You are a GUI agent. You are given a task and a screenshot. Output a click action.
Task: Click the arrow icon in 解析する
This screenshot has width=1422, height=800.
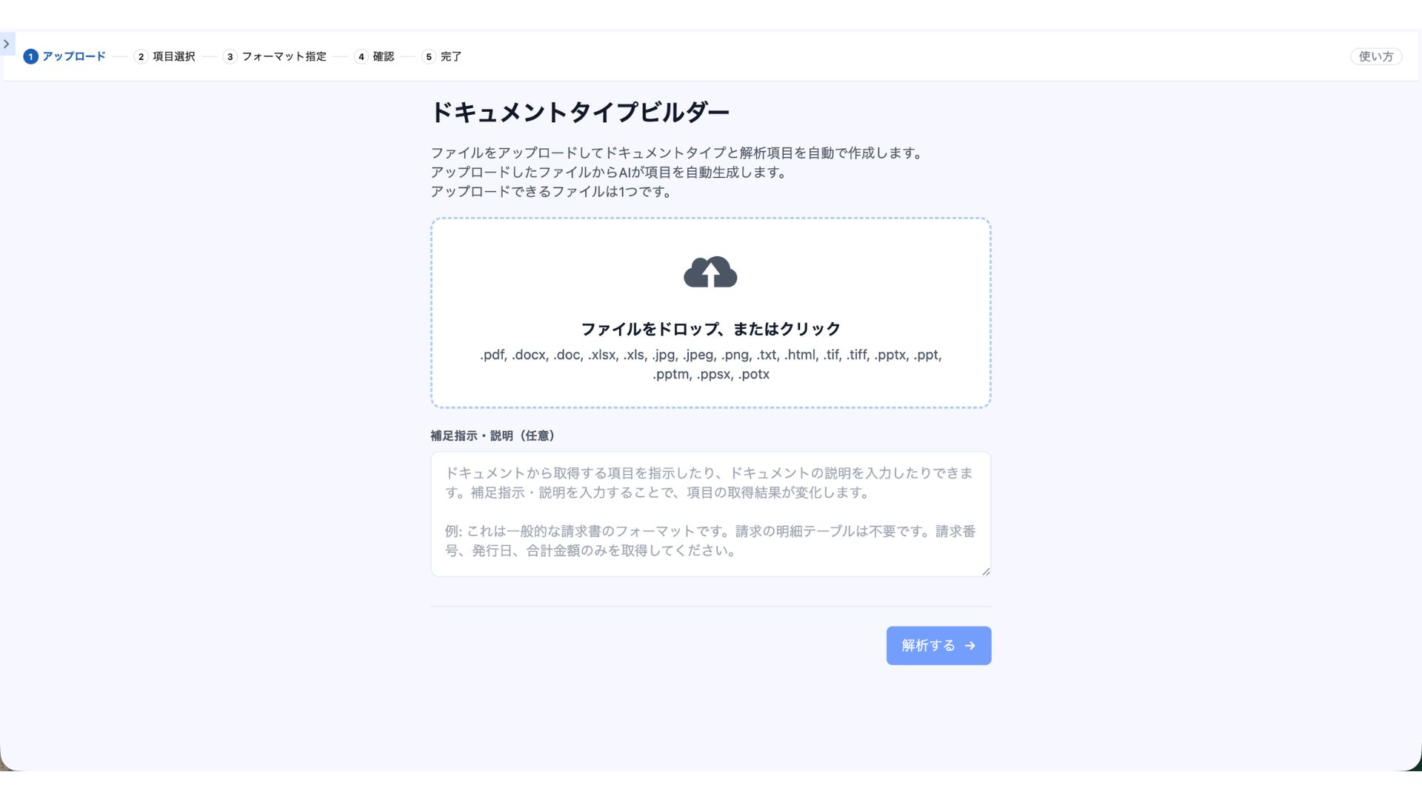[x=970, y=646]
